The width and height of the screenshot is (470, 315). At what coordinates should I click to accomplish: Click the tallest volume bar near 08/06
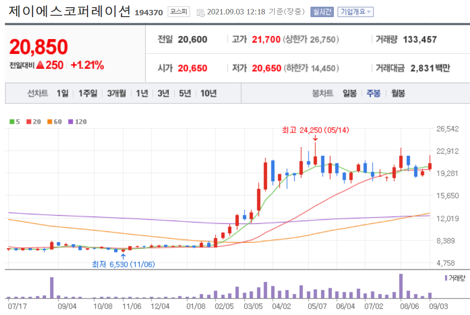(x=401, y=286)
